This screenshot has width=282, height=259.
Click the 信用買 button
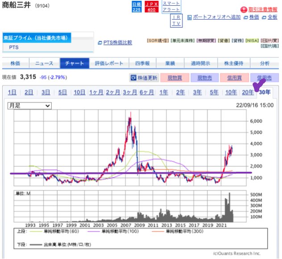235,78
